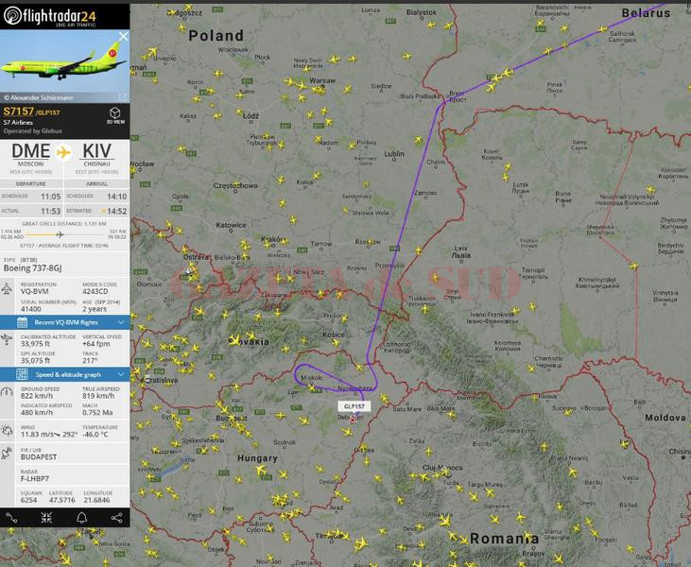691x567 pixels.
Task: Share the flight via share icon
Action: point(117,518)
